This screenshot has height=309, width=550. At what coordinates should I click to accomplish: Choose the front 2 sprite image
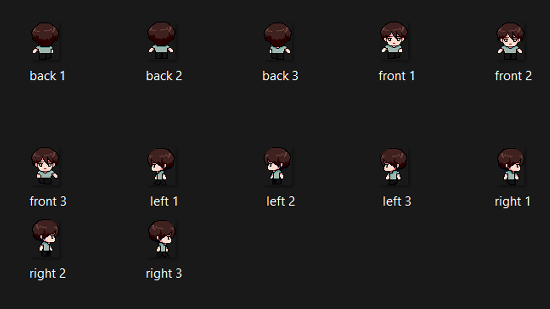click(x=510, y=41)
